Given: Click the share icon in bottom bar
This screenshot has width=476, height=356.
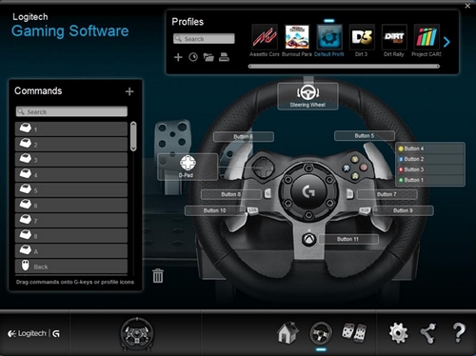Looking at the screenshot, I should (x=428, y=333).
